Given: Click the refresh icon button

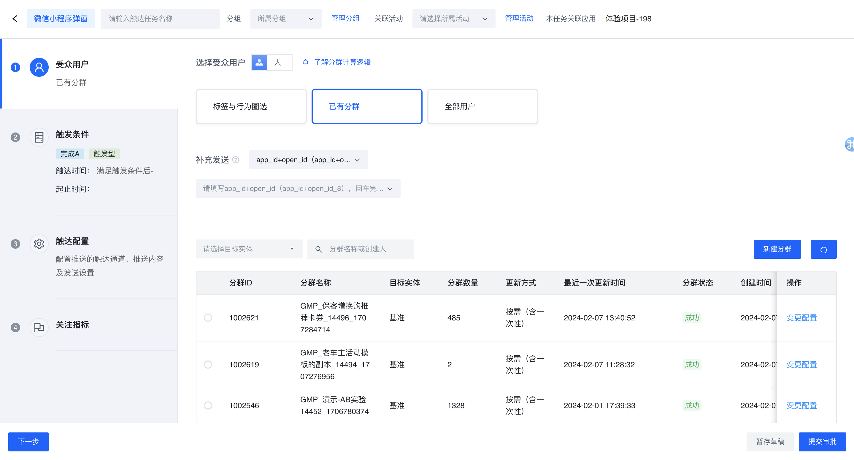Looking at the screenshot, I should coord(823,249).
